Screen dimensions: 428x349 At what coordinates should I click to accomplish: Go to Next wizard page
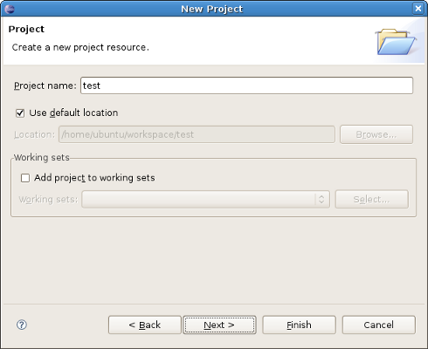pyautogui.click(x=219, y=325)
